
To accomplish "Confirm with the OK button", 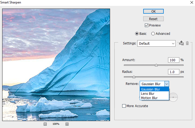I will pos(153,11).
